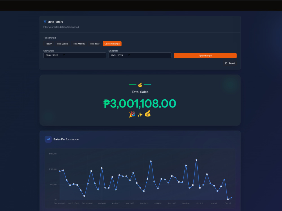Click the Nov 3-9 axis label

point(214,203)
